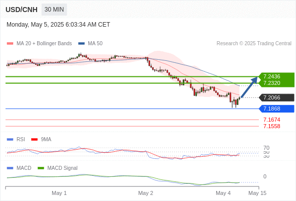Select the chart timestamp 'Monday, May 5, 2025 6:03:34 AM CET'
Image resolution: width=296 pixels, height=201 pixels.
[58, 25]
